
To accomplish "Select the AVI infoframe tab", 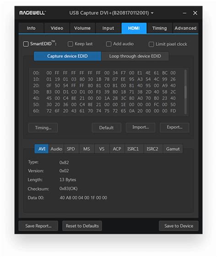I will point(42,149).
